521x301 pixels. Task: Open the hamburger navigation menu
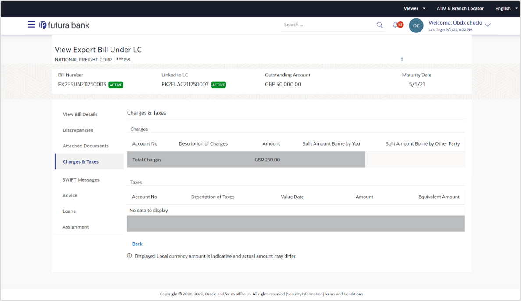tap(31, 25)
